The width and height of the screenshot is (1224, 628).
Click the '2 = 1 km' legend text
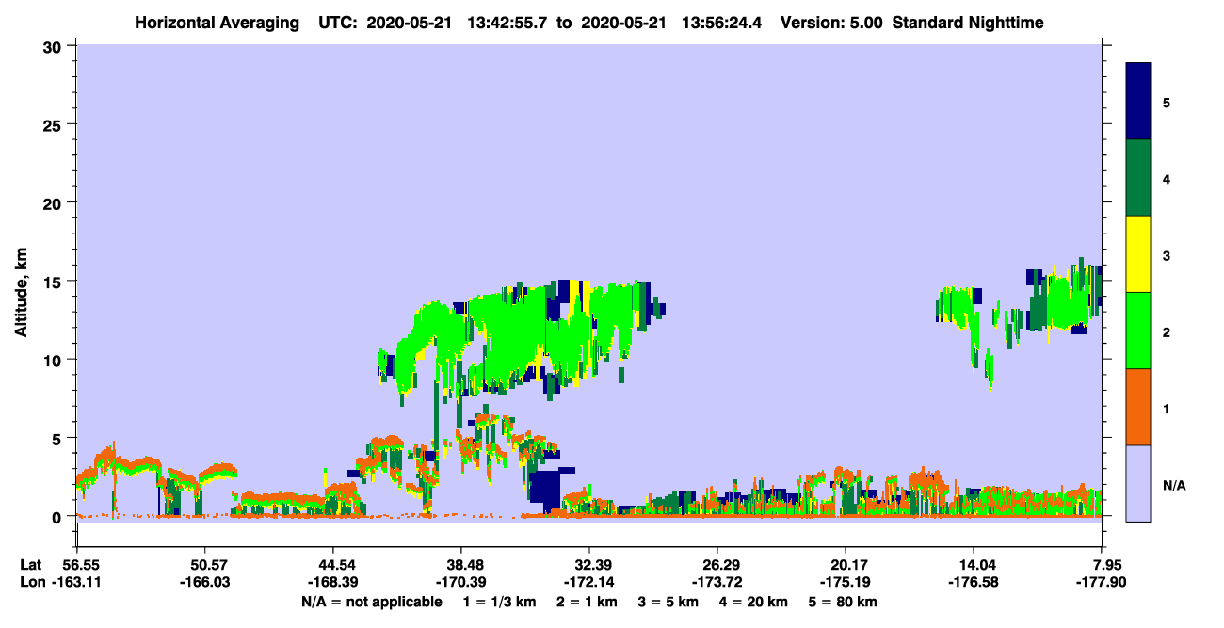(587, 602)
